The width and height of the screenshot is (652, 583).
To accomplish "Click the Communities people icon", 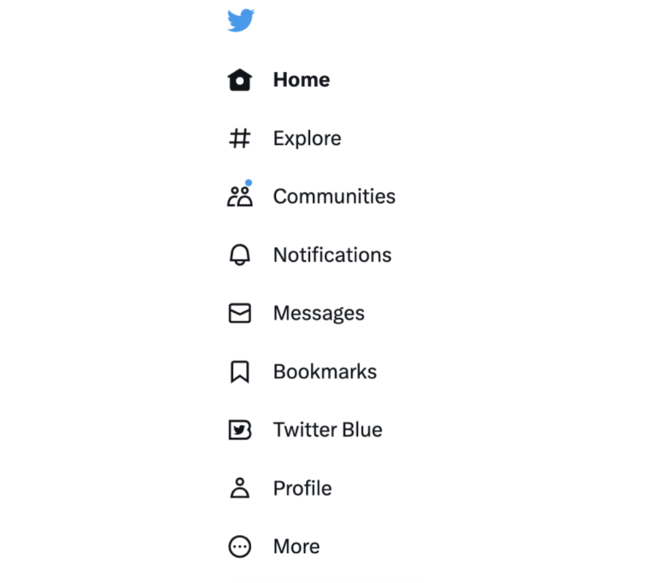I will click(240, 197).
